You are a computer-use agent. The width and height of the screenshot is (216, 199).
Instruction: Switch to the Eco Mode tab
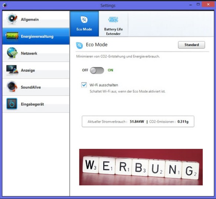84,24
